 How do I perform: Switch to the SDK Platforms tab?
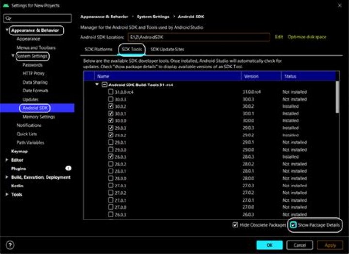[98, 49]
